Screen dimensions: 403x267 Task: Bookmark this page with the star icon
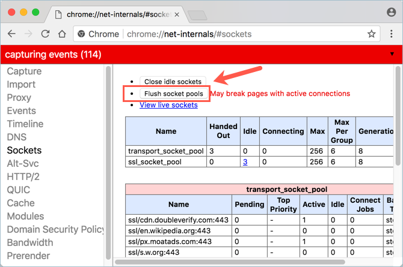tap(372, 34)
